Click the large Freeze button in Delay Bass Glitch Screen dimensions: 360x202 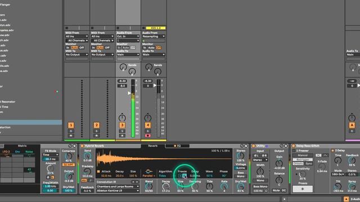[303, 189]
